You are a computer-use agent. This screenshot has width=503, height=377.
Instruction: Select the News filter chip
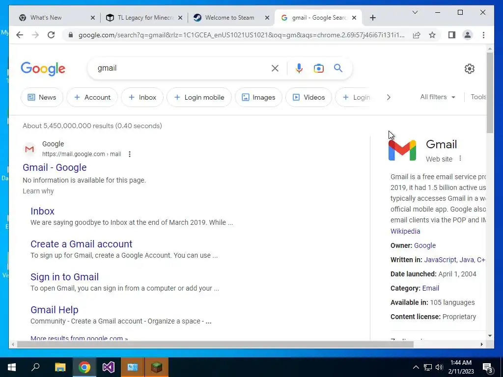42,97
